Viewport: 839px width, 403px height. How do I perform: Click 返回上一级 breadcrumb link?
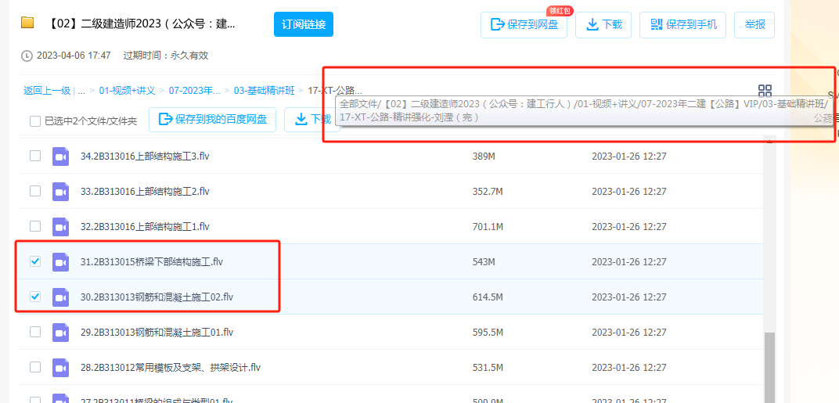pyautogui.click(x=46, y=91)
